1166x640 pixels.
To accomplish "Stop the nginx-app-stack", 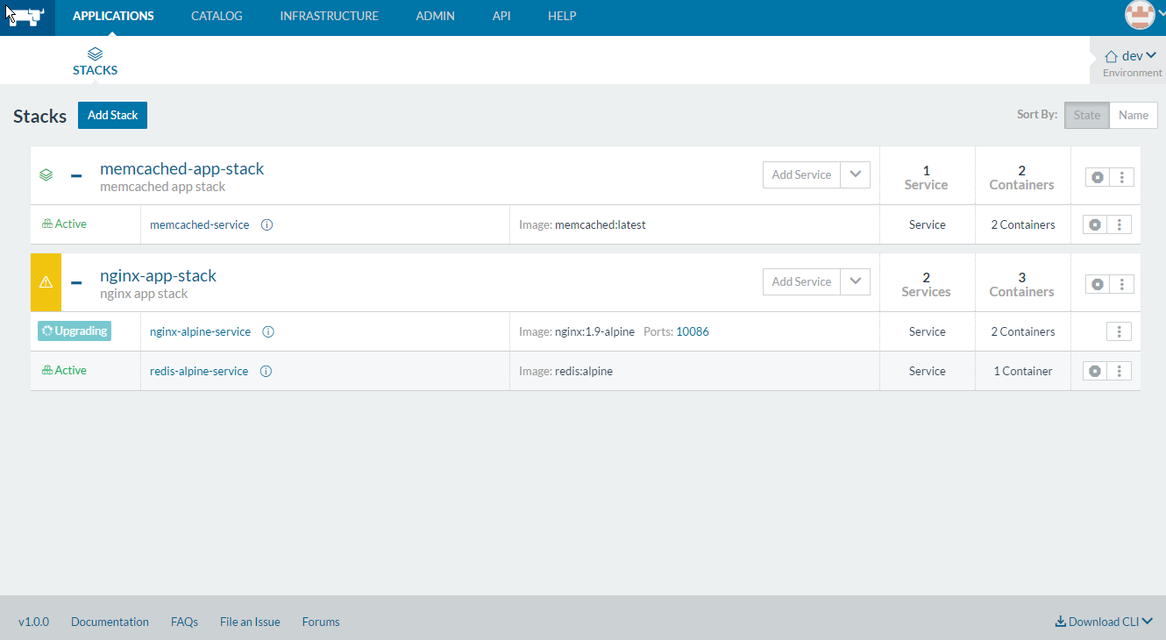I will 1098,284.
